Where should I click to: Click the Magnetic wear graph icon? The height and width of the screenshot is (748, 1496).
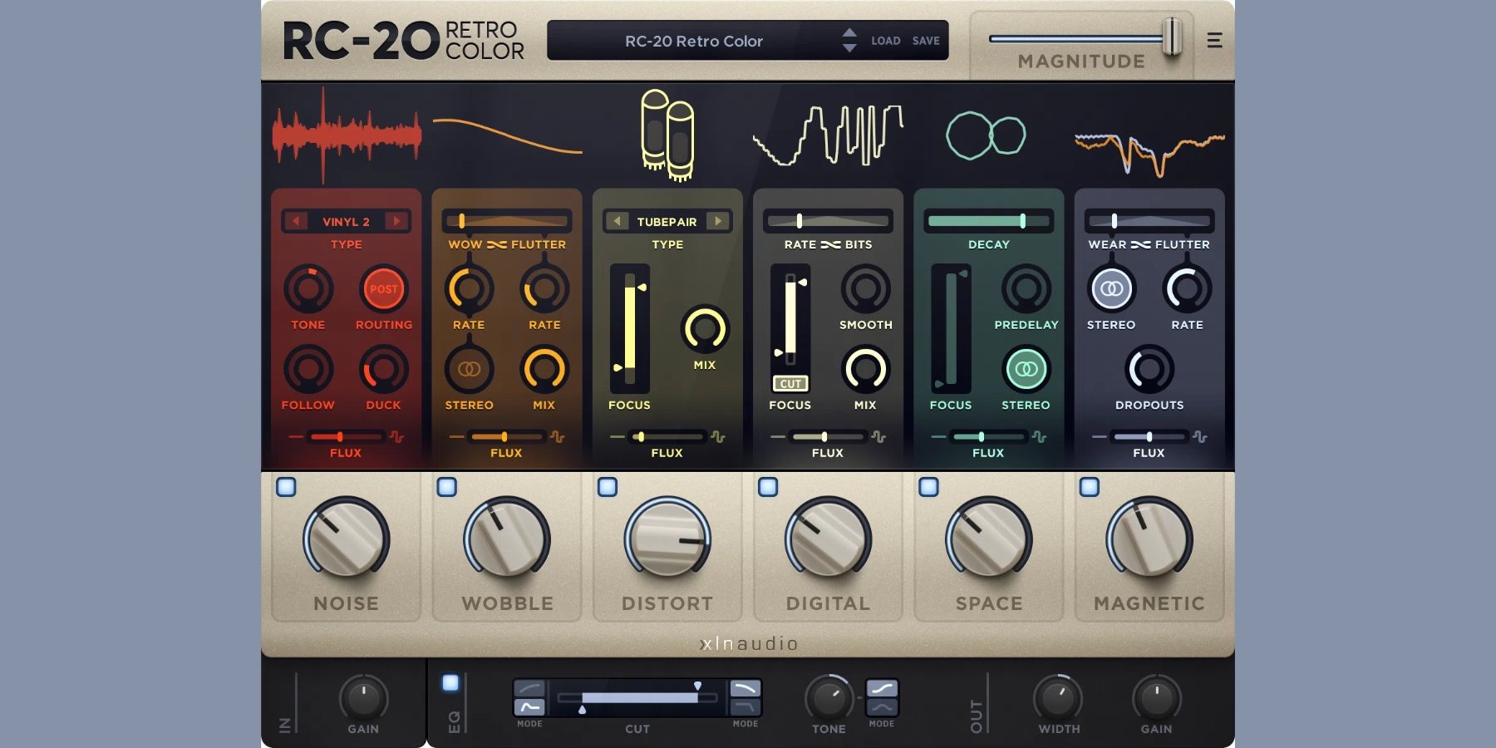point(1147,141)
